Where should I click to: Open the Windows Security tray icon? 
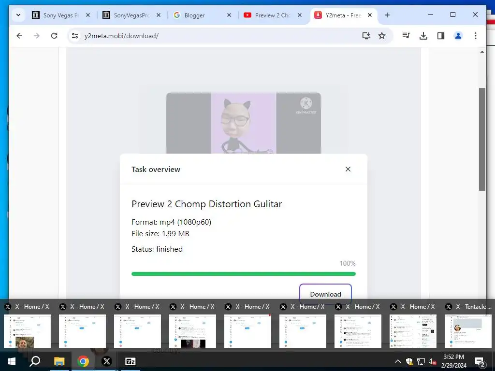(x=409, y=361)
